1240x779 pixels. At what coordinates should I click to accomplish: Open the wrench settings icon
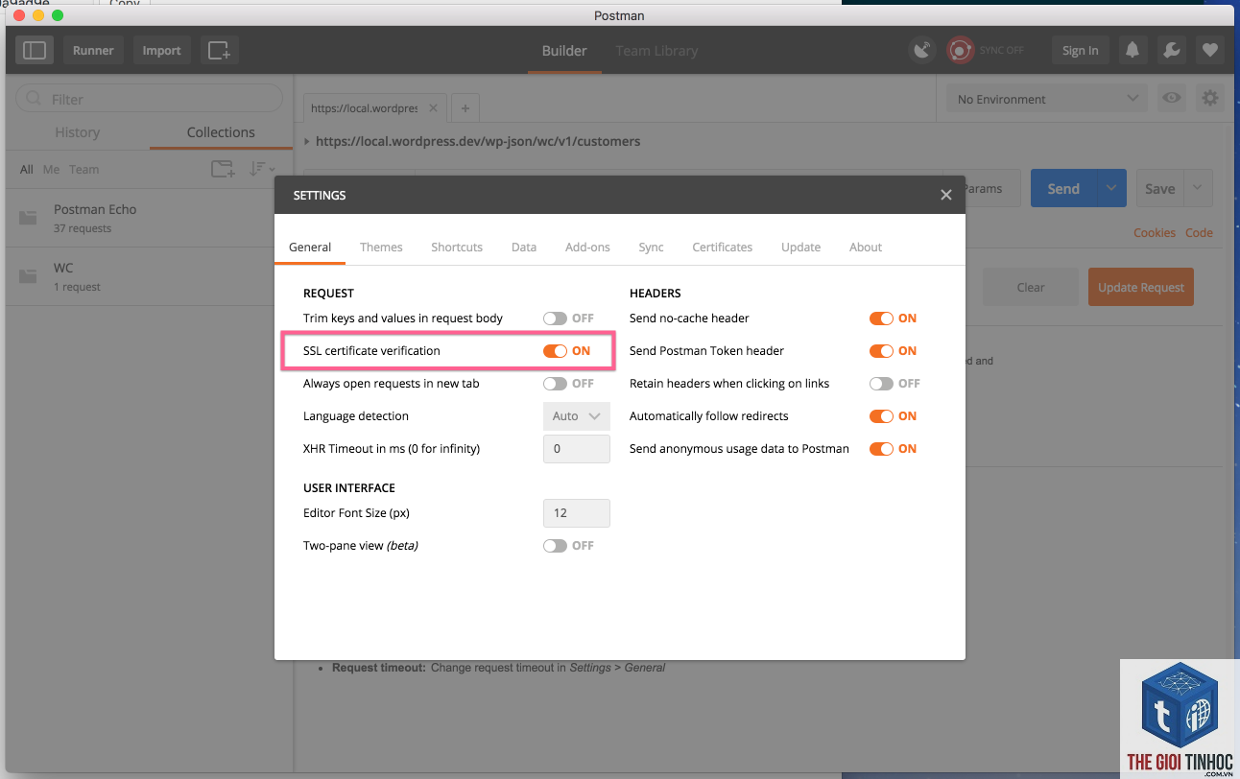coord(1171,50)
